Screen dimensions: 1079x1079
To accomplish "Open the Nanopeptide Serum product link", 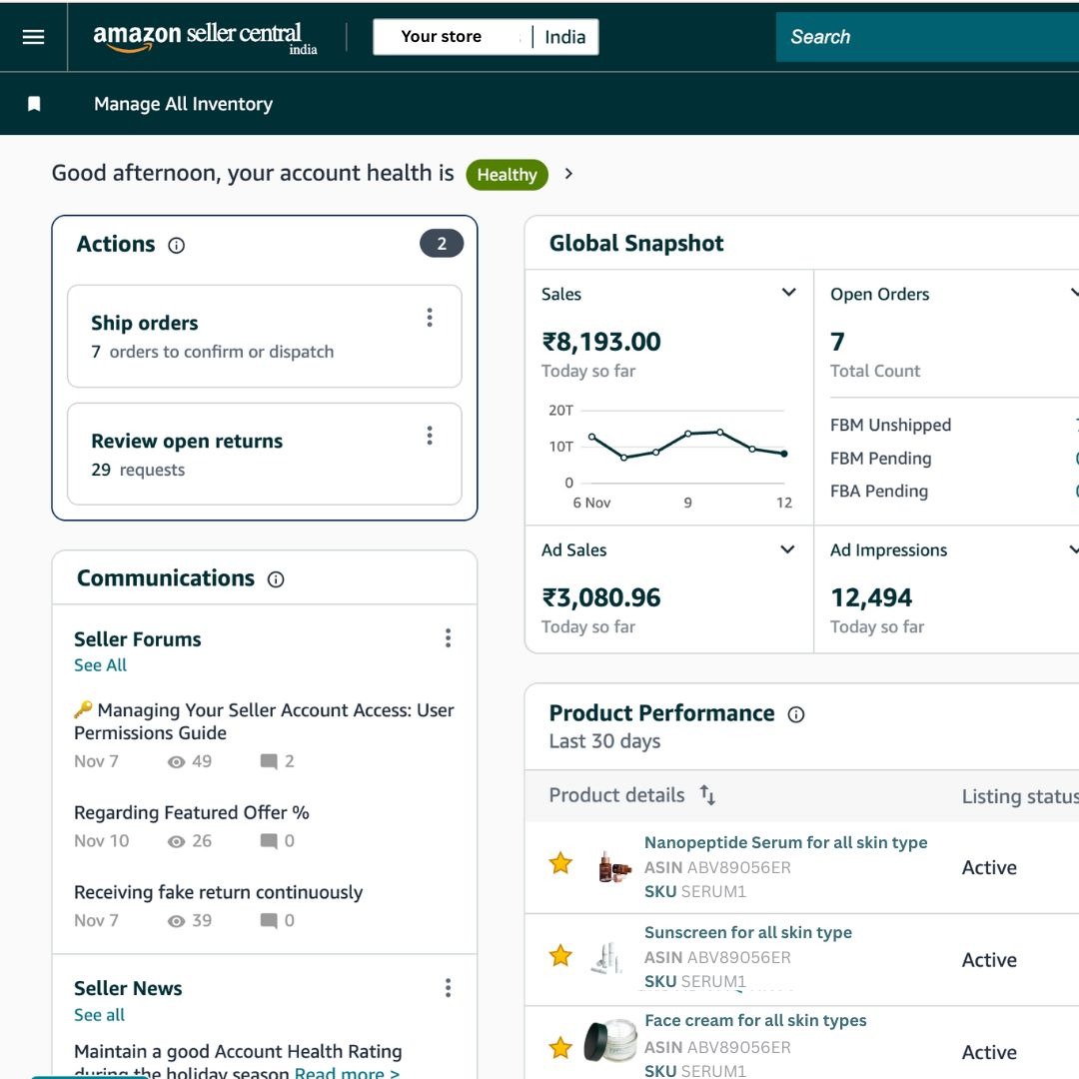I will click(x=785, y=842).
